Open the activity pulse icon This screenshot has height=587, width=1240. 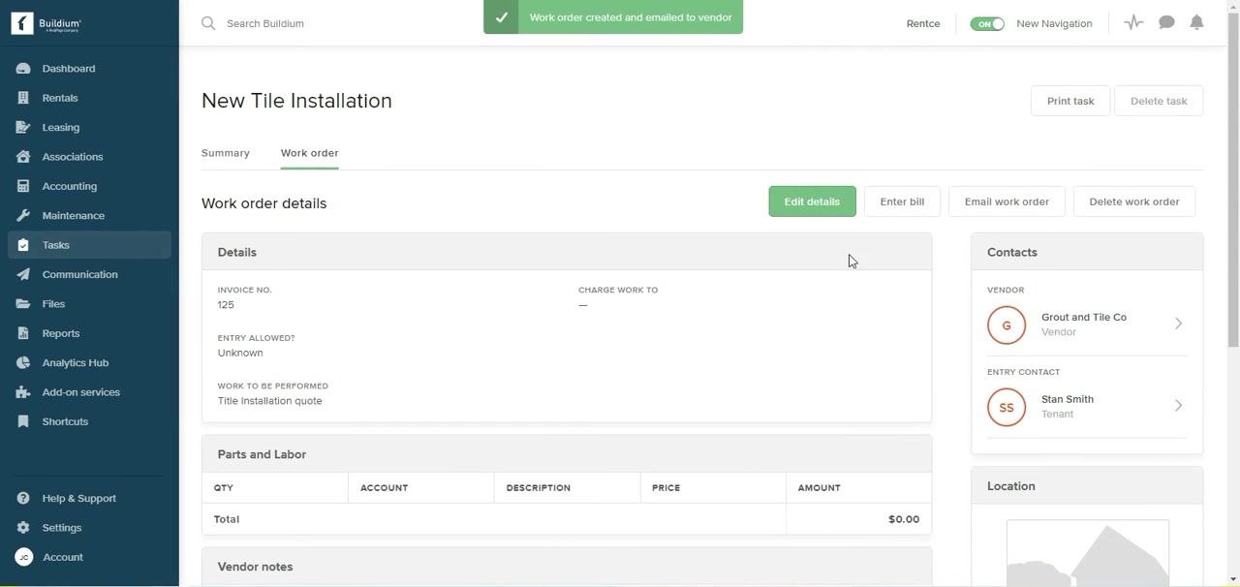[x=1133, y=22]
